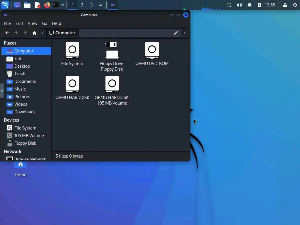Image resolution: width=300 pixels, height=225 pixels.
Task: Open Browse Network in the sidebar
Action: [26, 159]
